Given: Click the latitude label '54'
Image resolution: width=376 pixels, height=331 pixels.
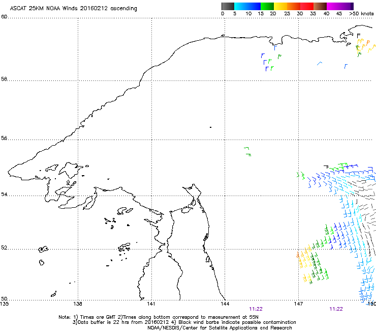Looking at the screenshot, I should [x=4, y=194].
